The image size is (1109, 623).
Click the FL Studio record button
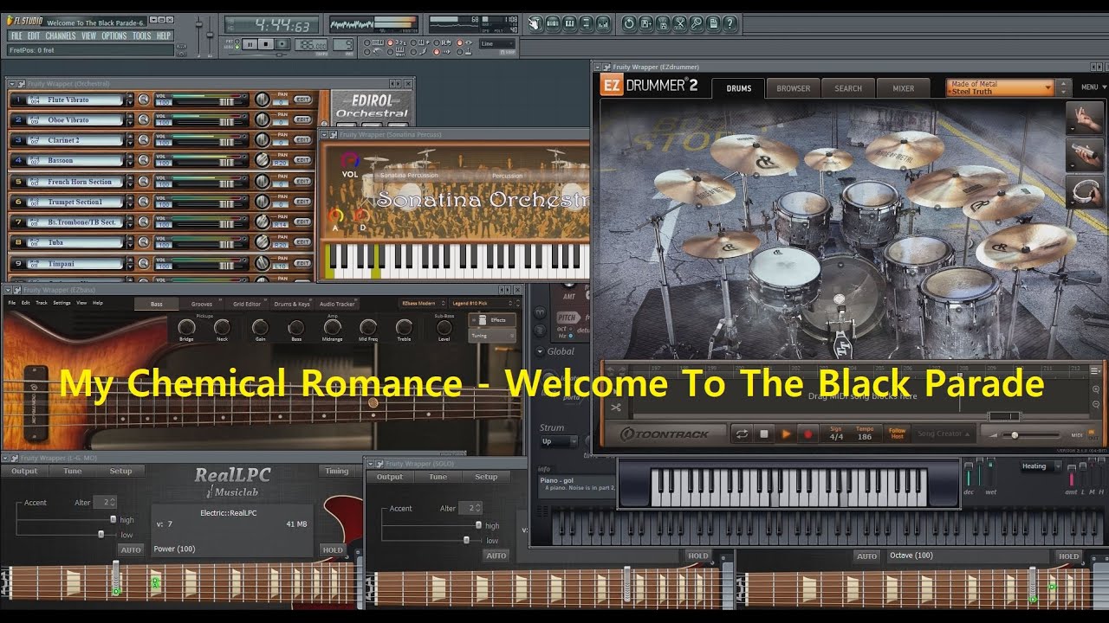pos(282,44)
